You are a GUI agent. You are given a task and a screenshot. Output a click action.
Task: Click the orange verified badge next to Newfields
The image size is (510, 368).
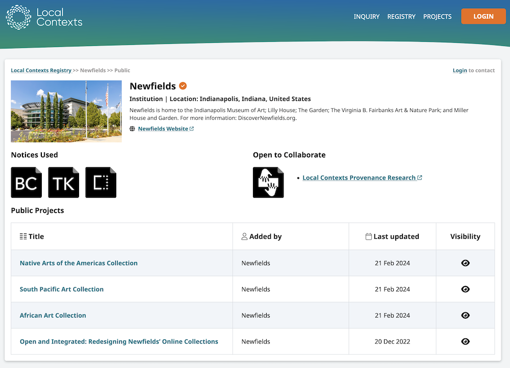[x=183, y=86]
